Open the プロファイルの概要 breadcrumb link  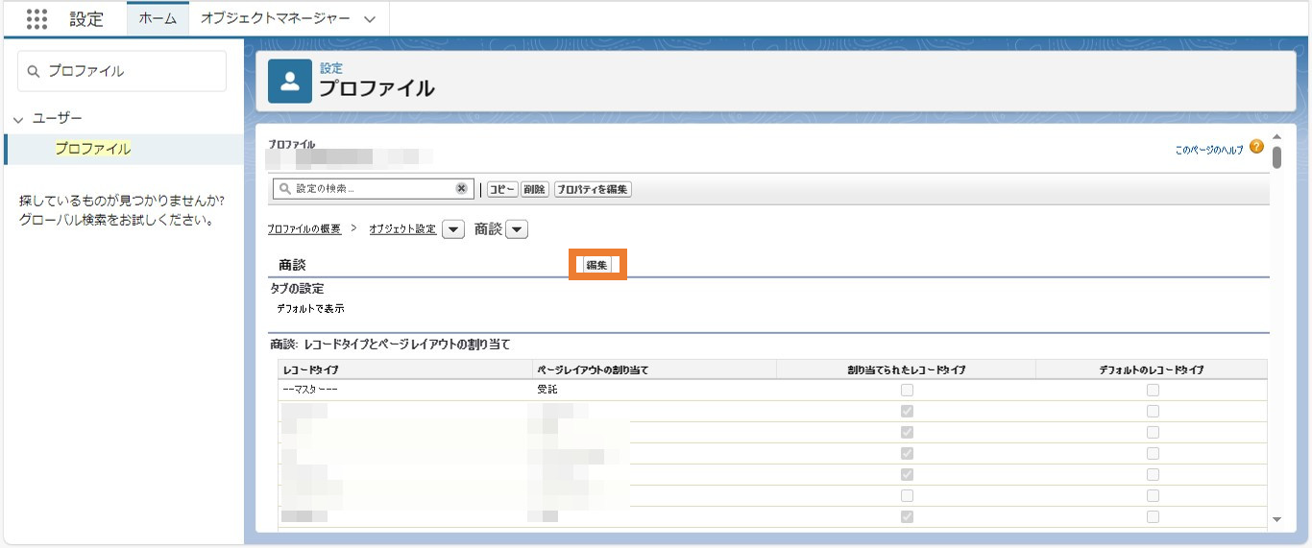coord(304,229)
